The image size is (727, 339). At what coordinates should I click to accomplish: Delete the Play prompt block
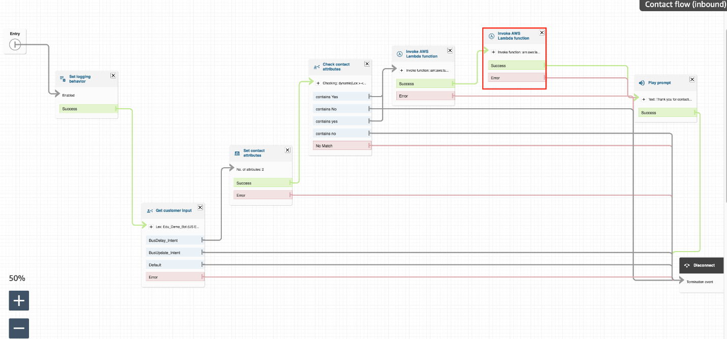pyautogui.click(x=692, y=79)
